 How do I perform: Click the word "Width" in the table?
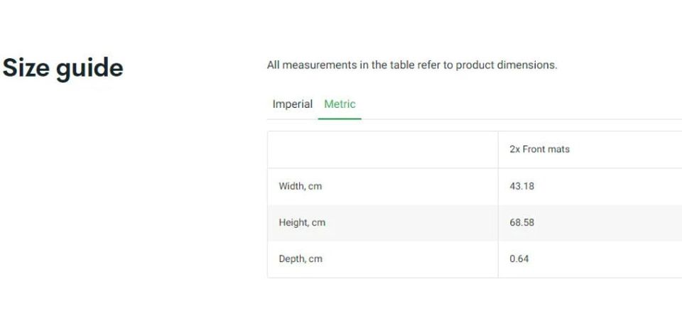pos(291,187)
